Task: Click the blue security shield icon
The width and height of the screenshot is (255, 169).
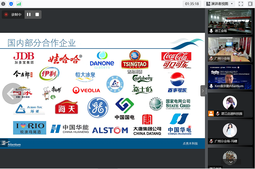Action: (x=11, y=4)
